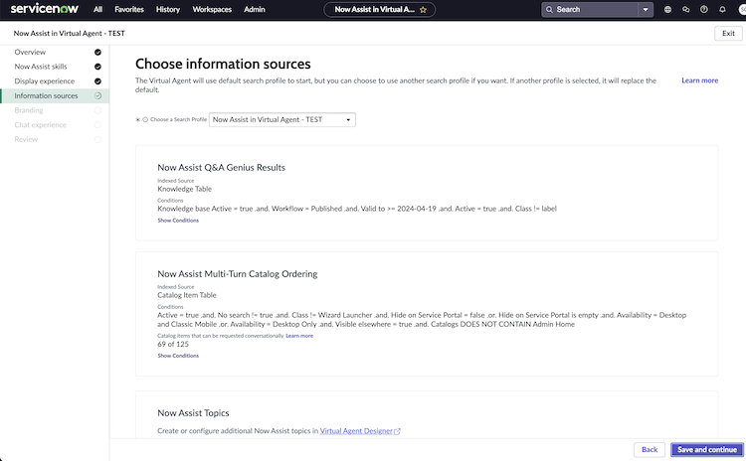Select the Information sources step
Viewport: 746px width, 461px height.
[x=55, y=95]
